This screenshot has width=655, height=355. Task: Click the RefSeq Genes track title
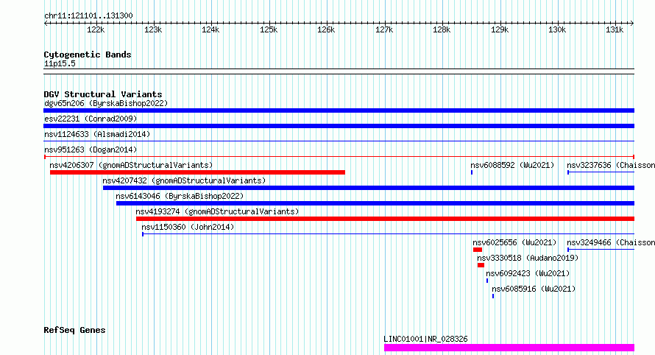pos(74,330)
